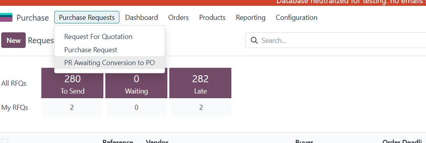Click the search magnifier icon
The image size is (426, 143).
pos(254,41)
